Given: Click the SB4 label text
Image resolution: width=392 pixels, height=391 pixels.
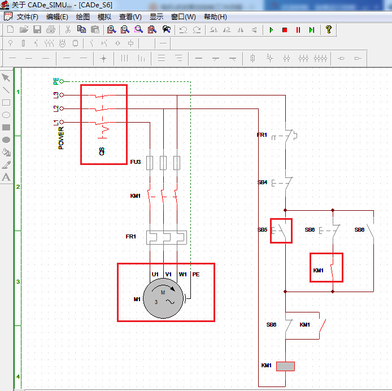Looking at the screenshot, I should click(x=262, y=182).
